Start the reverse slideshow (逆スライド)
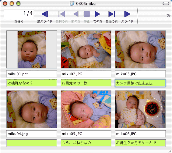Screen dimensions: 172x153 (x=45, y=14)
